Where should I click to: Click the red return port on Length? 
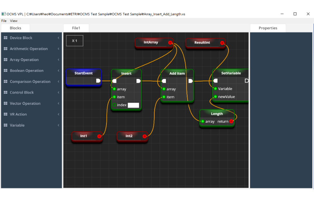coord(231,121)
